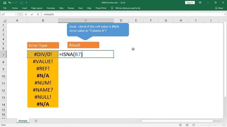This screenshot has width=227, height=127.
Task: Select column E header
Action: tap(136, 20)
